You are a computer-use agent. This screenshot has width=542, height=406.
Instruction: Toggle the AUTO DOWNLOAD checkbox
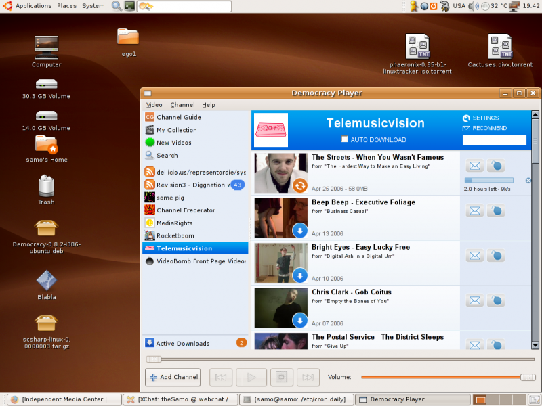pyautogui.click(x=345, y=139)
